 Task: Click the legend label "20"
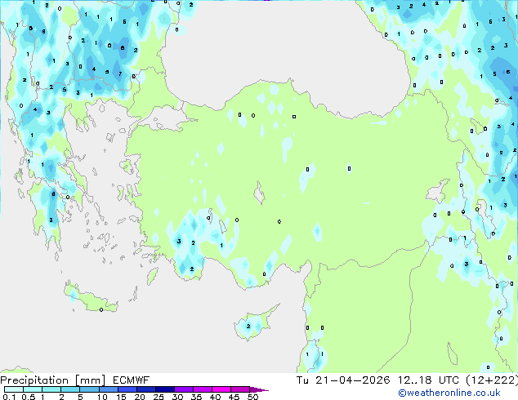[x=140, y=397]
